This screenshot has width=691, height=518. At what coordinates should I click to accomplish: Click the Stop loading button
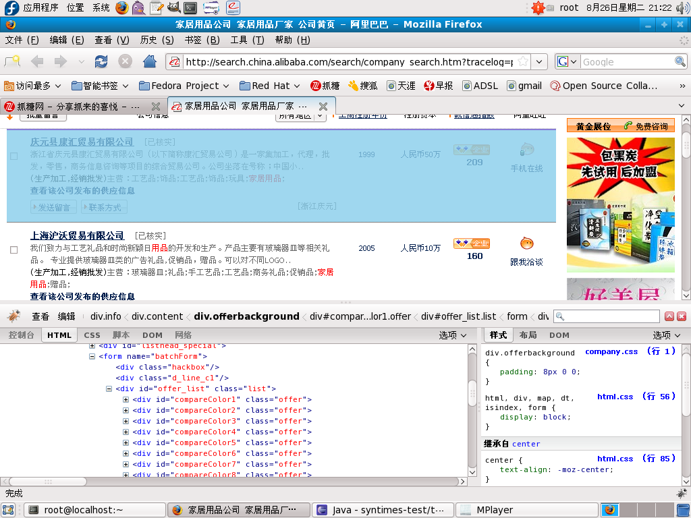coord(125,61)
